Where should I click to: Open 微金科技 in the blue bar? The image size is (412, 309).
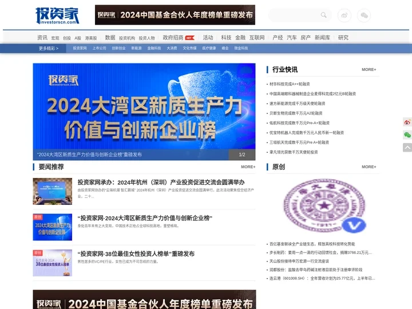point(241,48)
